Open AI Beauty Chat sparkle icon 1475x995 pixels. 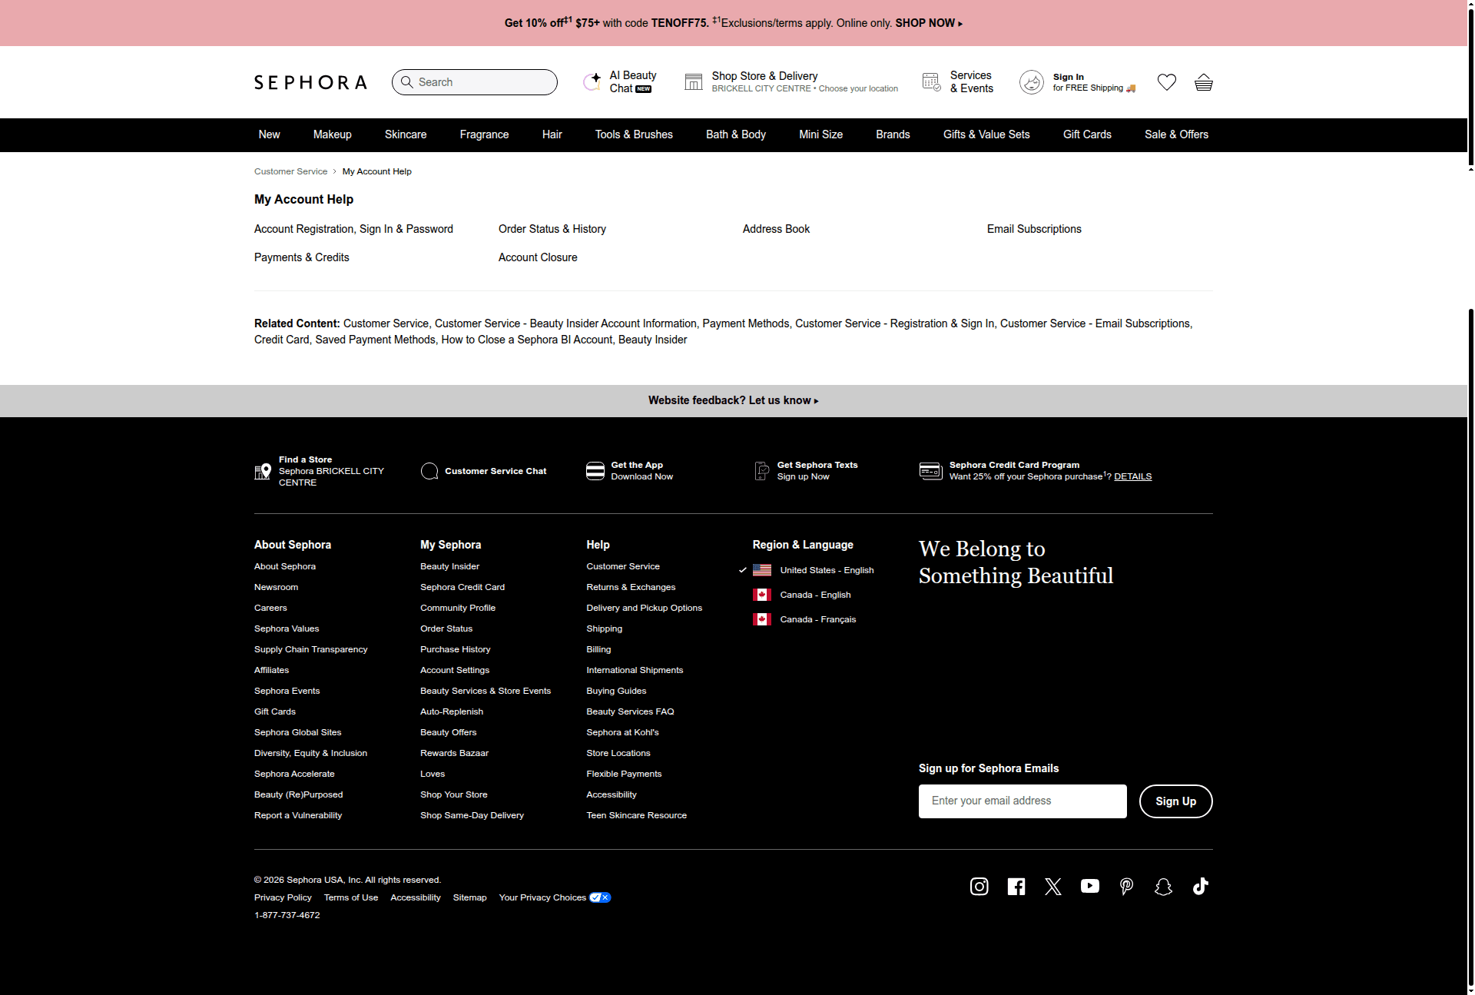pos(592,81)
